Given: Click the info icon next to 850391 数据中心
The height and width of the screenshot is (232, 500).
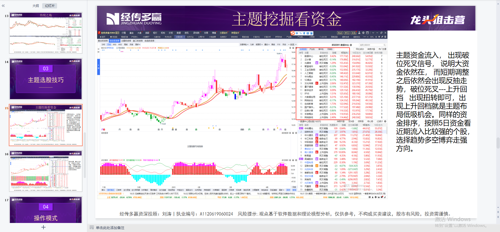Looking at the screenshot, I should [x=351, y=45].
